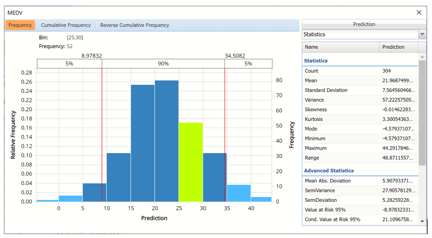The image size is (432, 238).
Task: Click the Statistics combo box field
Action: pyautogui.click(x=360, y=34)
